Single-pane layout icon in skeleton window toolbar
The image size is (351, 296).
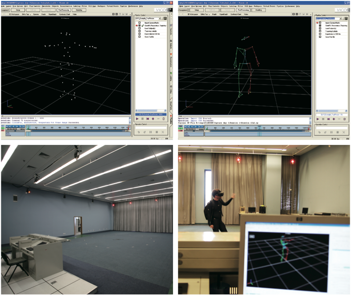[x=293, y=14]
